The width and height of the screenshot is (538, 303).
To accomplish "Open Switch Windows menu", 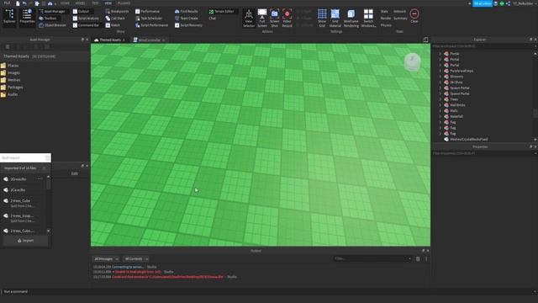I will click(368, 19).
